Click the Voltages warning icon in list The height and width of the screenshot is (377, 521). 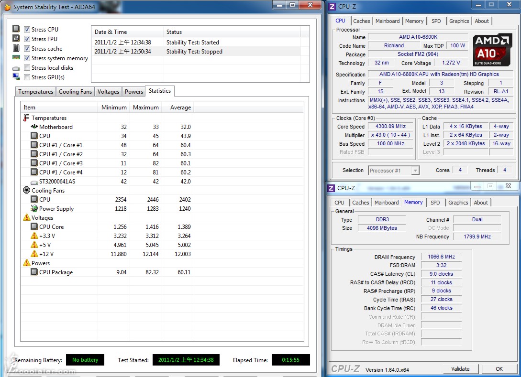(26, 218)
